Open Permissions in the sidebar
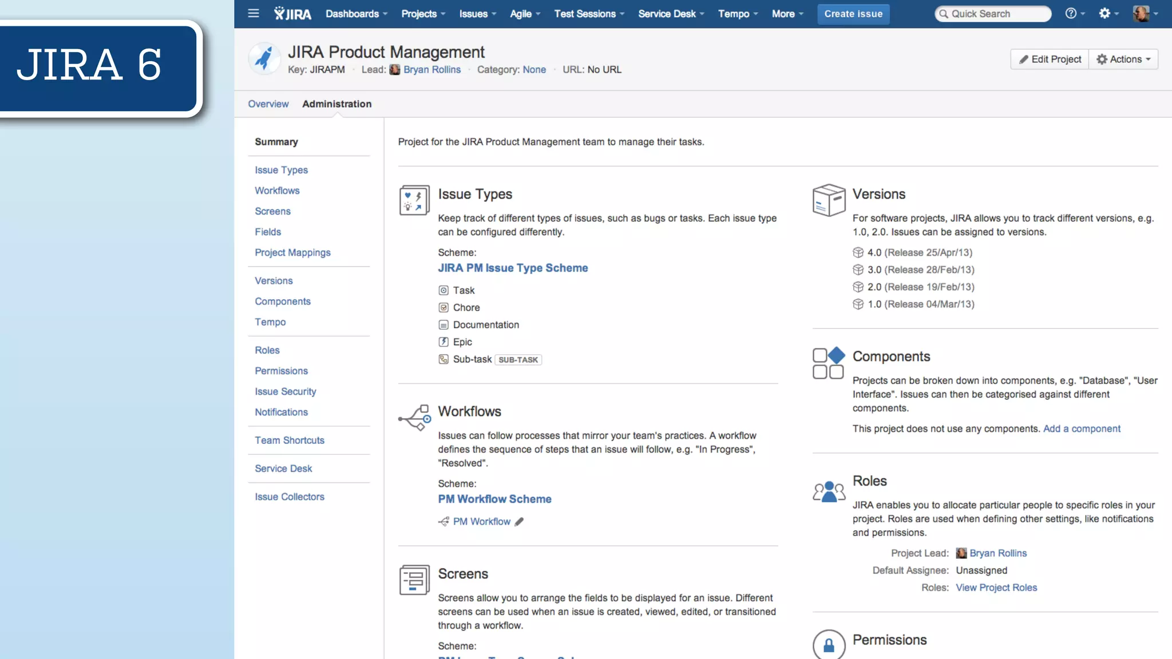Viewport: 1172px width, 659px height. coord(281,371)
